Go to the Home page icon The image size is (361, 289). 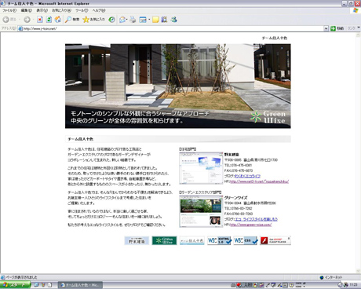click(58, 20)
